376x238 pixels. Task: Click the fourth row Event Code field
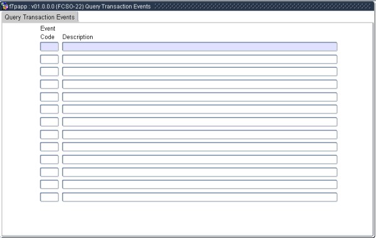50,84
